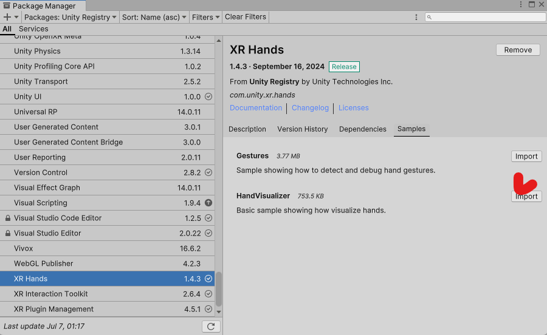Switch to the Dependencies tab
547x335 pixels.
pos(362,129)
